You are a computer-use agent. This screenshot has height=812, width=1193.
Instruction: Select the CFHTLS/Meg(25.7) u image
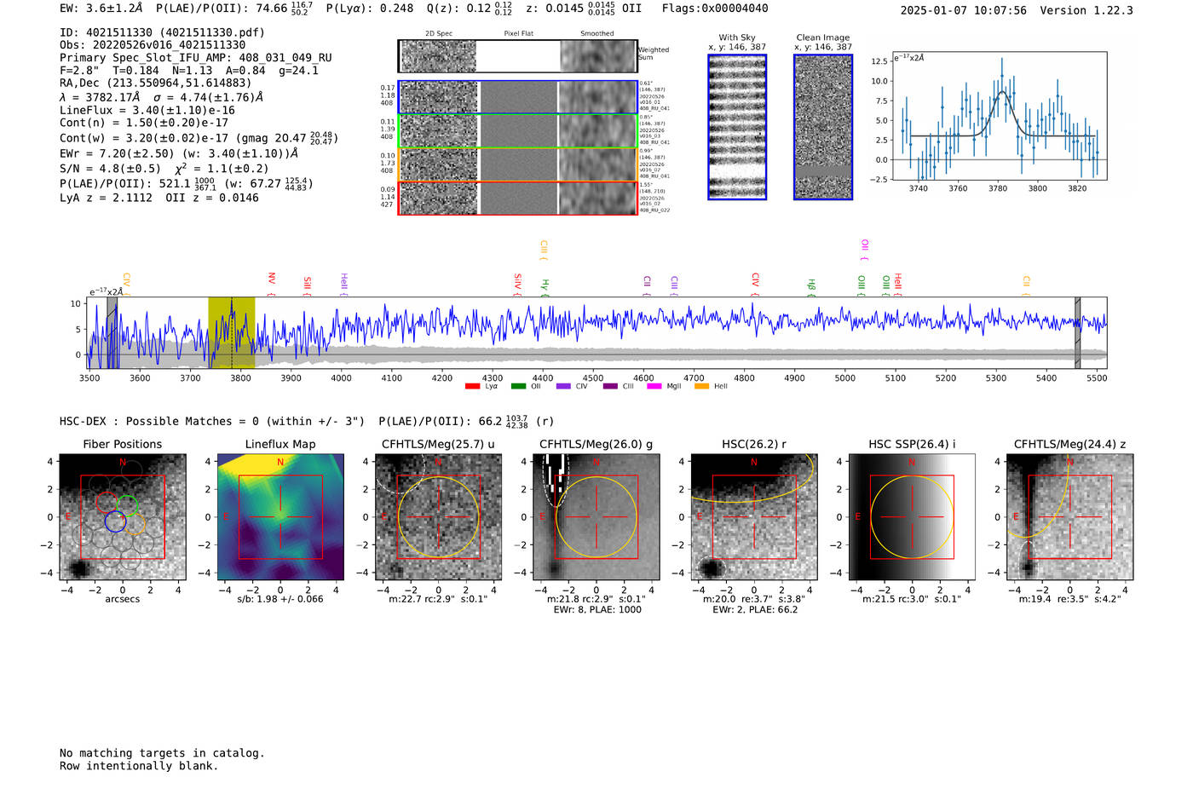438,517
